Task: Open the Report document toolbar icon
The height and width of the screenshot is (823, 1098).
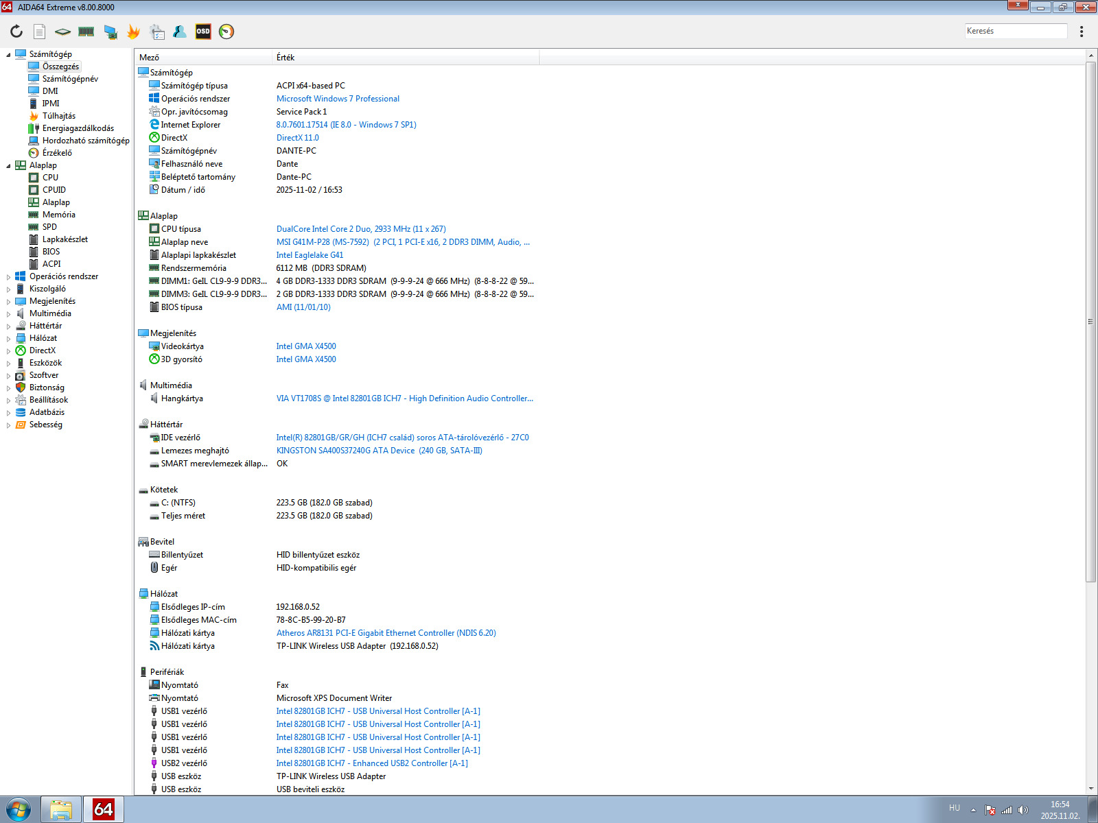Action: (x=40, y=32)
